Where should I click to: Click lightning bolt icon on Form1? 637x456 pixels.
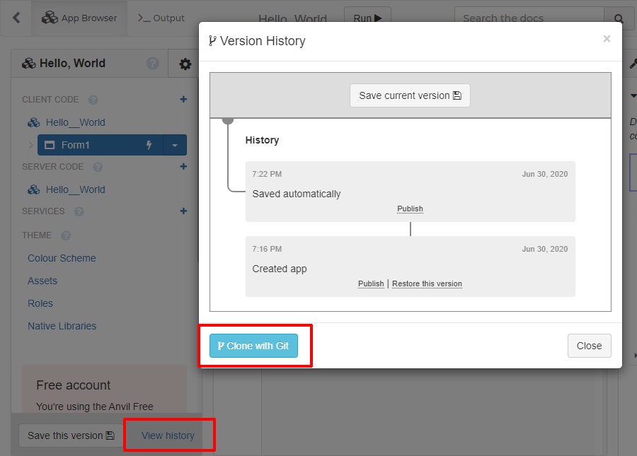point(149,145)
